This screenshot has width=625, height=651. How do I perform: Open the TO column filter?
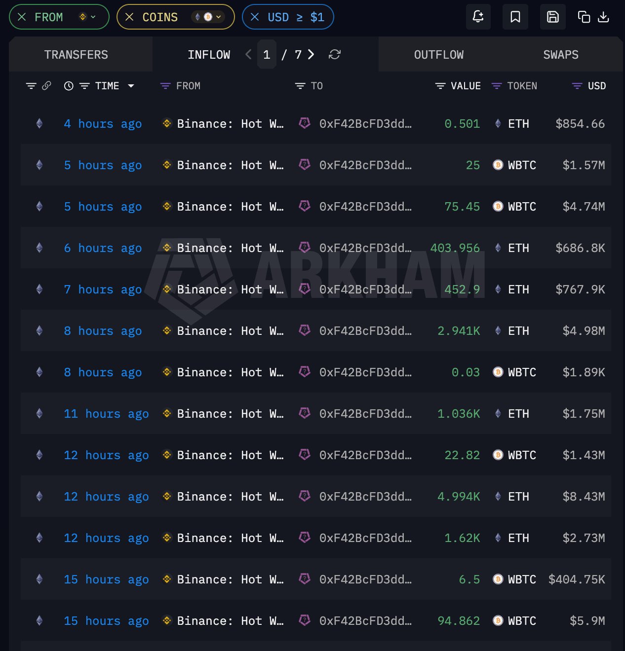300,86
